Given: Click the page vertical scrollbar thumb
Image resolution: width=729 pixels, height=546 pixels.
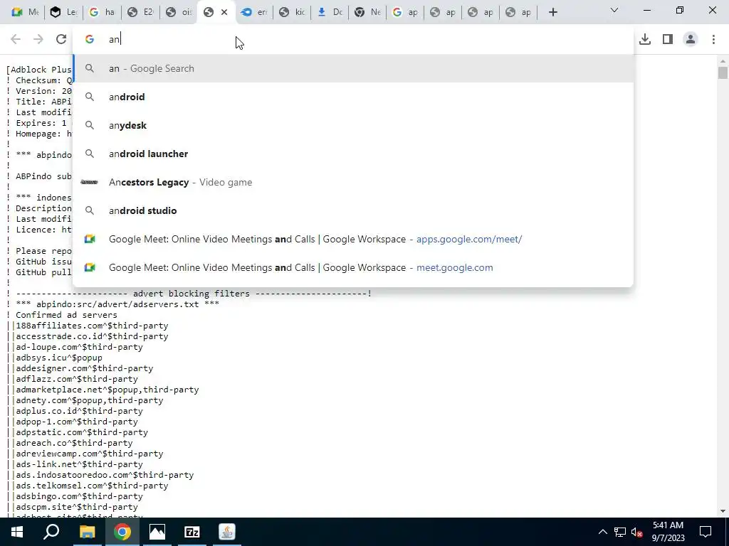Looking at the screenshot, I should coord(723,73).
